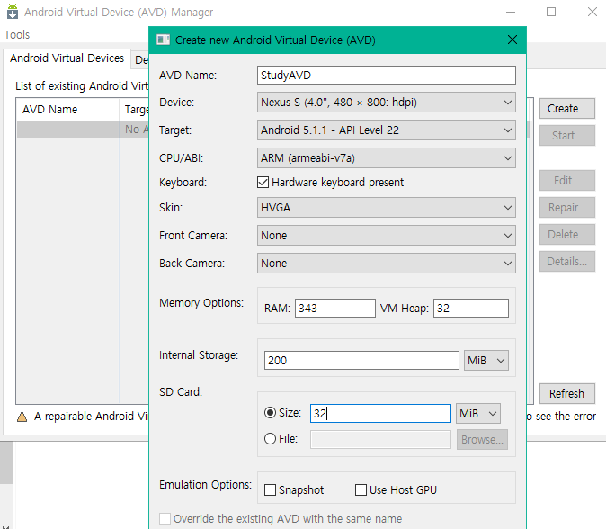Click the Delete... button in AVD Manager
This screenshot has height=529, width=606.
[x=567, y=235]
